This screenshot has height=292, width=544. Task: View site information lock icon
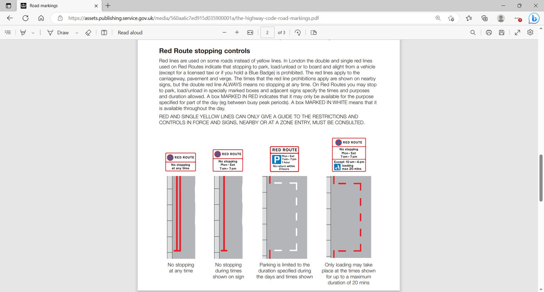60,18
